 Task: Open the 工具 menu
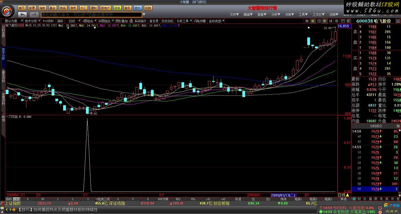303,14
